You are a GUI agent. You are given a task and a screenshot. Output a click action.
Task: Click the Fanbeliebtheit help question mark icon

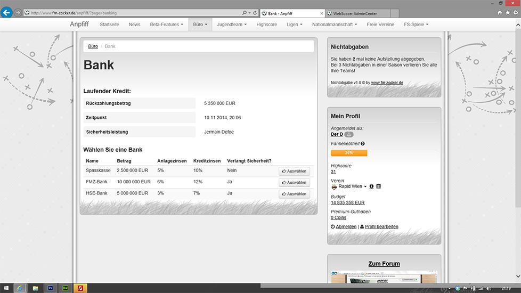(363, 144)
